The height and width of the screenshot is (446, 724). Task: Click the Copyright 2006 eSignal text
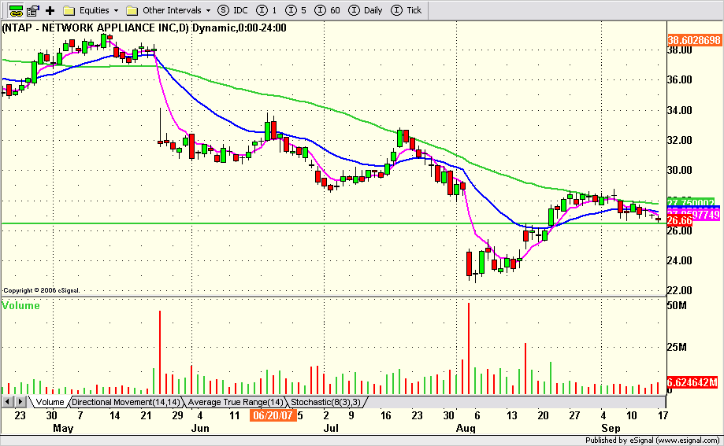point(42,290)
